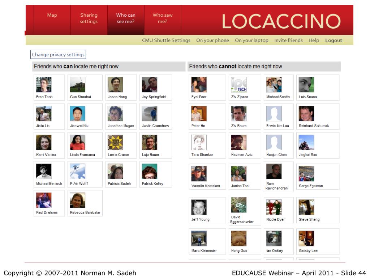Open Jianwei Niu's avatar

77,113
